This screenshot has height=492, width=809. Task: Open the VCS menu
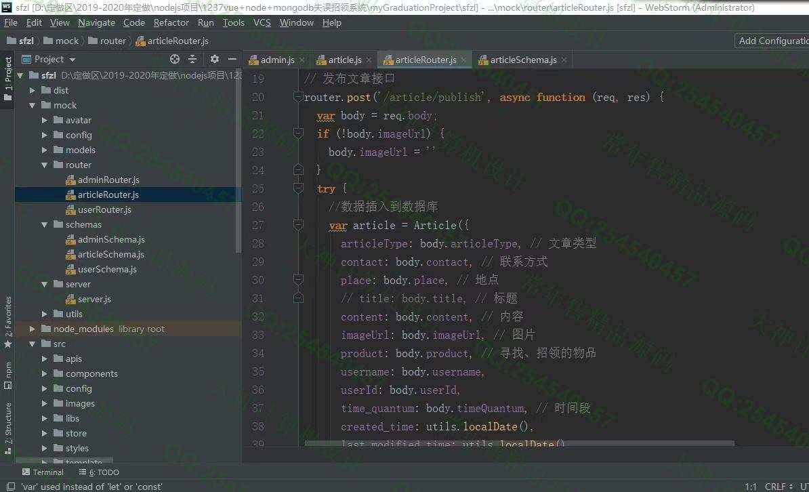tap(262, 23)
